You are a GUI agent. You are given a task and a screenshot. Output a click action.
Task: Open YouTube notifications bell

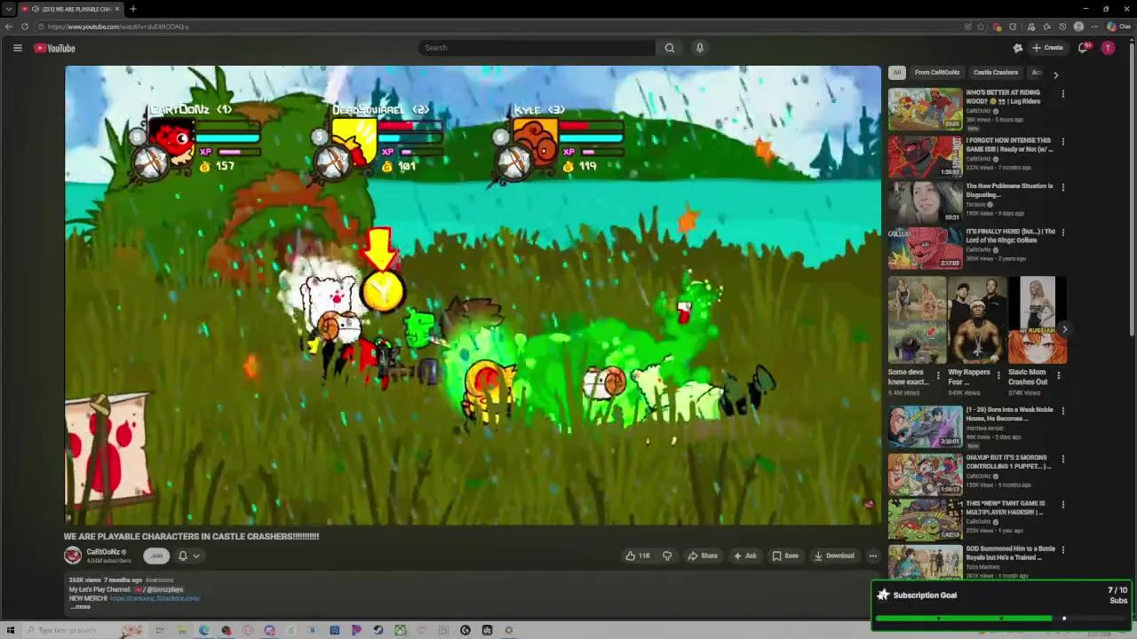[x=1083, y=48]
